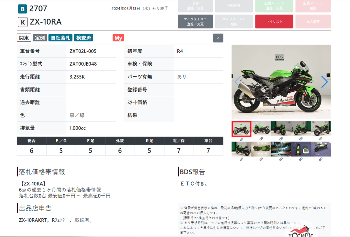Click the link icon under the left-side view thumbnail
Viewport: 350px width, 237px height.
(261, 139)
